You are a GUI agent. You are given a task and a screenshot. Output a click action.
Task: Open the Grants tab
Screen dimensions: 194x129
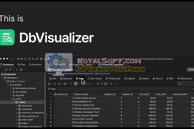144,78
